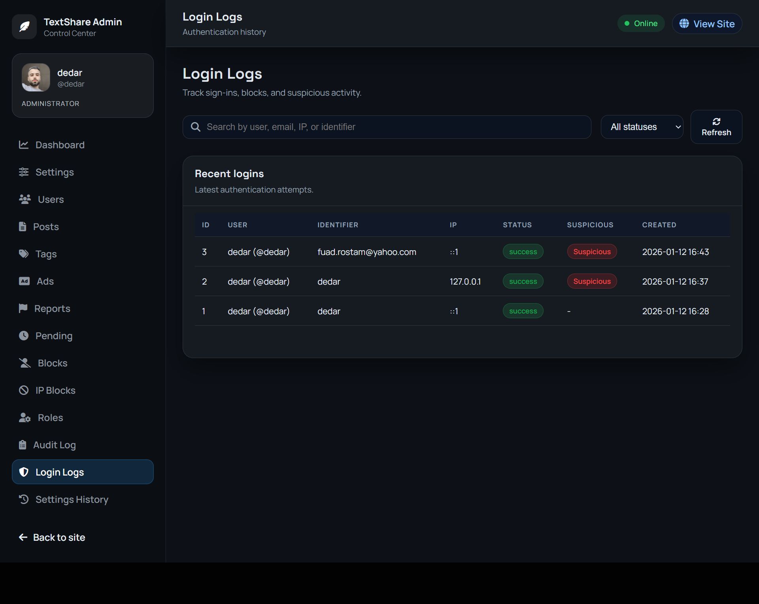The width and height of the screenshot is (759, 604).
Task: Click the TextShare feather logo icon
Action: [24, 27]
